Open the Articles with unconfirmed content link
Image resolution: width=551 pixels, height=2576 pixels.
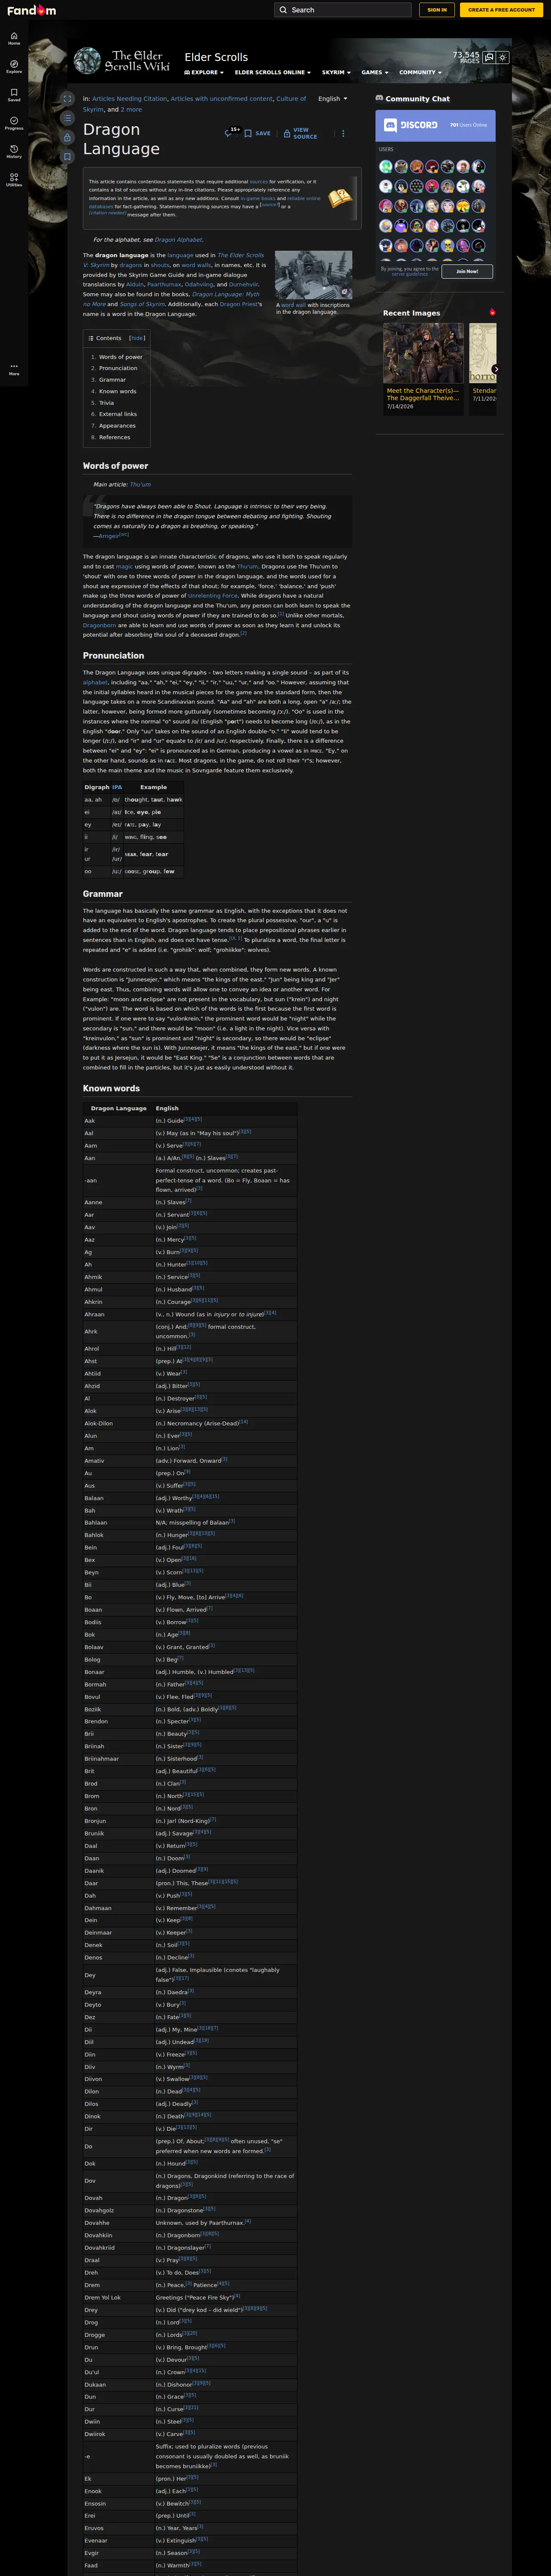tap(221, 99)
